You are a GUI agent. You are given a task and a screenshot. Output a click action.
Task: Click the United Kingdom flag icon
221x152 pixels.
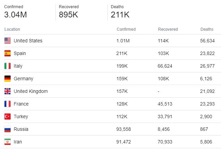[x=8, y=91]
